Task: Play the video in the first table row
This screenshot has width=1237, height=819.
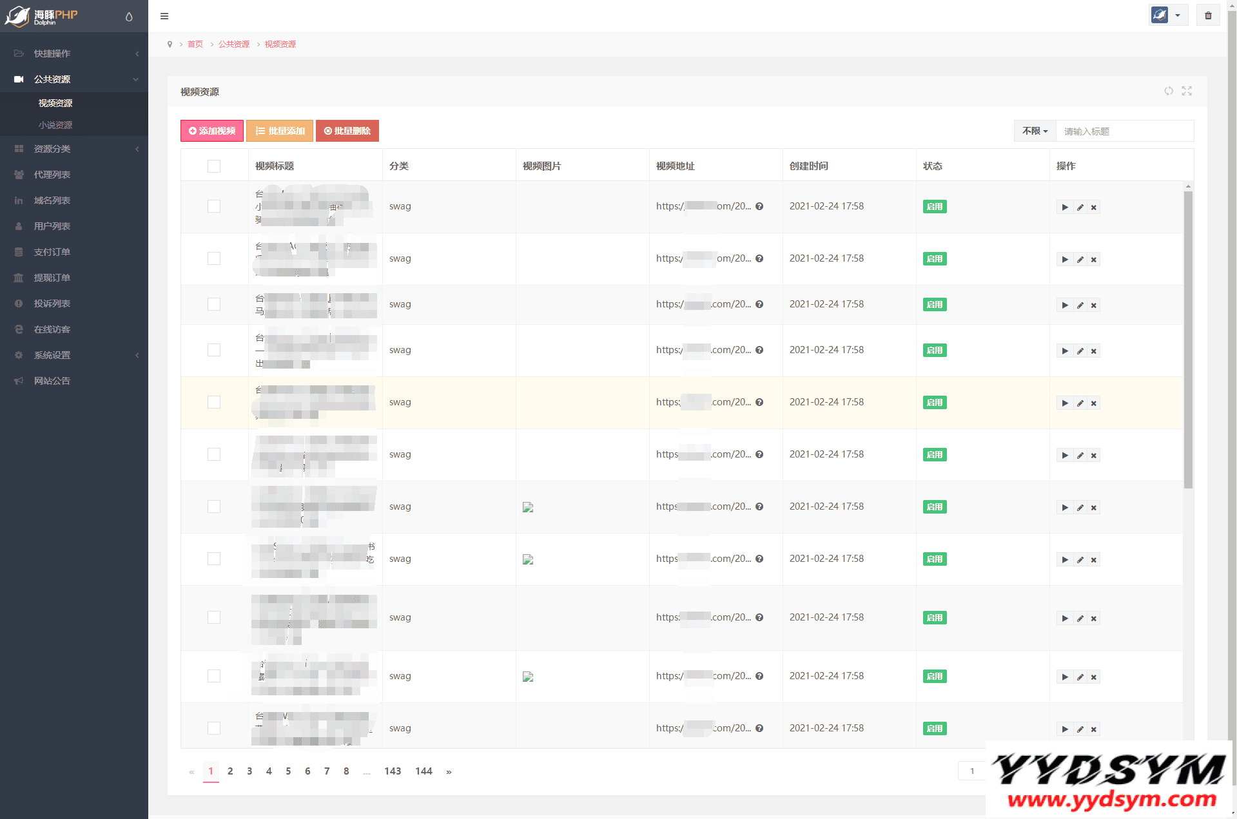Action: (x=1064, y=207)
